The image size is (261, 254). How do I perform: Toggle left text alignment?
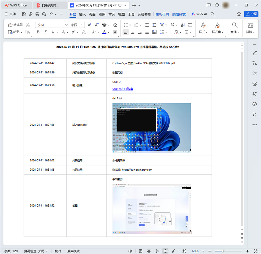pyautogui.click(x=126, y=32)
